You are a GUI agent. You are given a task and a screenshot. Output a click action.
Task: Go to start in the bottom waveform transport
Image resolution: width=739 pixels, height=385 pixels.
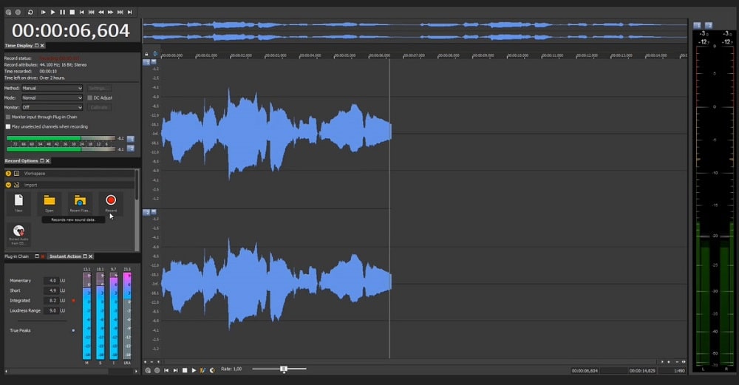[x=166, y=370]
